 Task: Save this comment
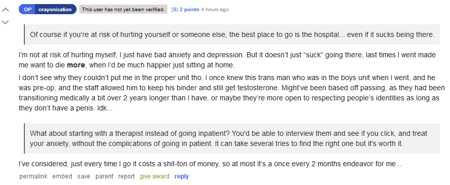click(84, 176)
